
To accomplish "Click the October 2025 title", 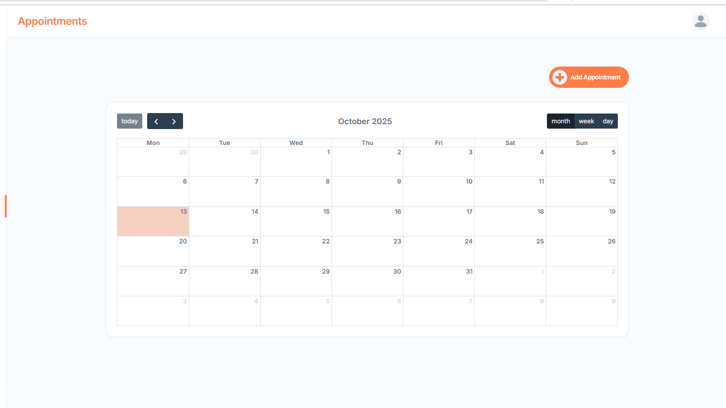I will coord(365,122).
